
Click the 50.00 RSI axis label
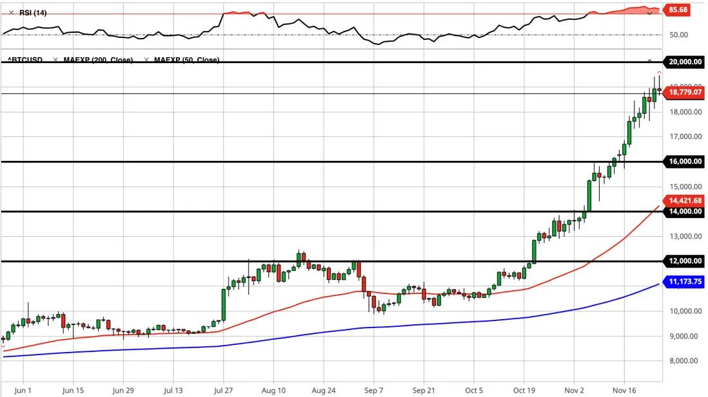click(x=678, y=35)
